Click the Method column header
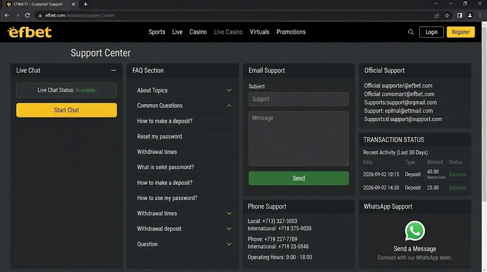487x272 pixels. tap(435, 162)
